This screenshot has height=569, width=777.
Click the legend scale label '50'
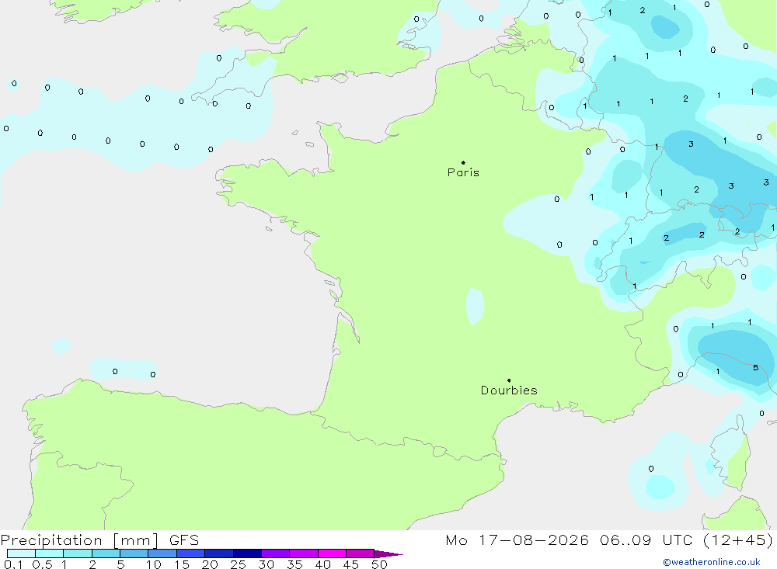tap(380, 564)
